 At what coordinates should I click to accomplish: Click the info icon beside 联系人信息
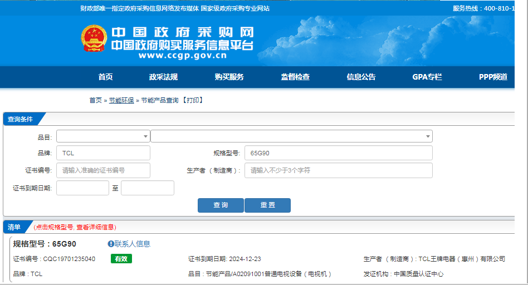pos(111,244)
